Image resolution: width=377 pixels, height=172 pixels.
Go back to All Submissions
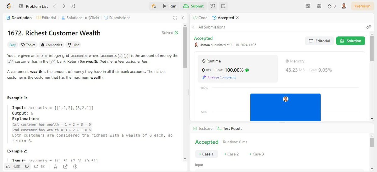[209, 27]
